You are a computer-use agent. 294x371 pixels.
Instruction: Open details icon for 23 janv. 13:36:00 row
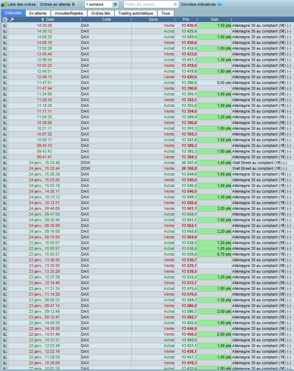pyautogui.click(x=5, y=260)
